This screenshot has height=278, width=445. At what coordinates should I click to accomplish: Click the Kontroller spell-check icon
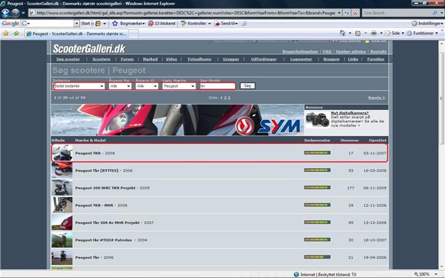(183, 23)
